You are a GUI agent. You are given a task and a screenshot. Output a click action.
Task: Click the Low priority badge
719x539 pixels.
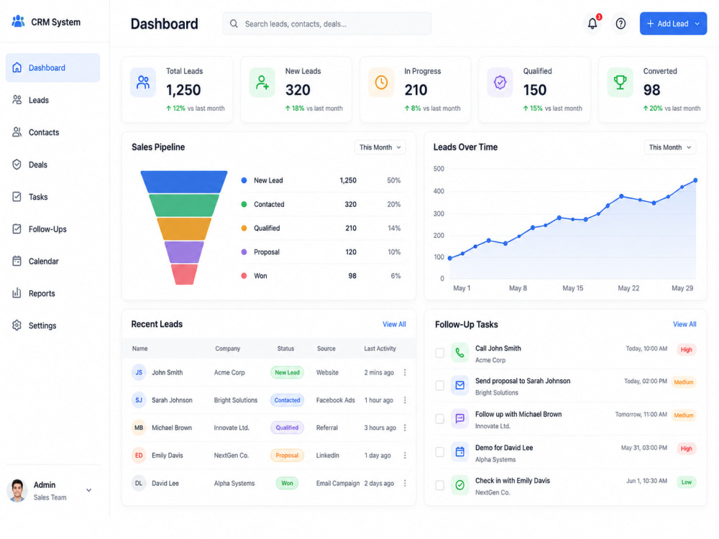pyautogui.click(x=687, y=482)
